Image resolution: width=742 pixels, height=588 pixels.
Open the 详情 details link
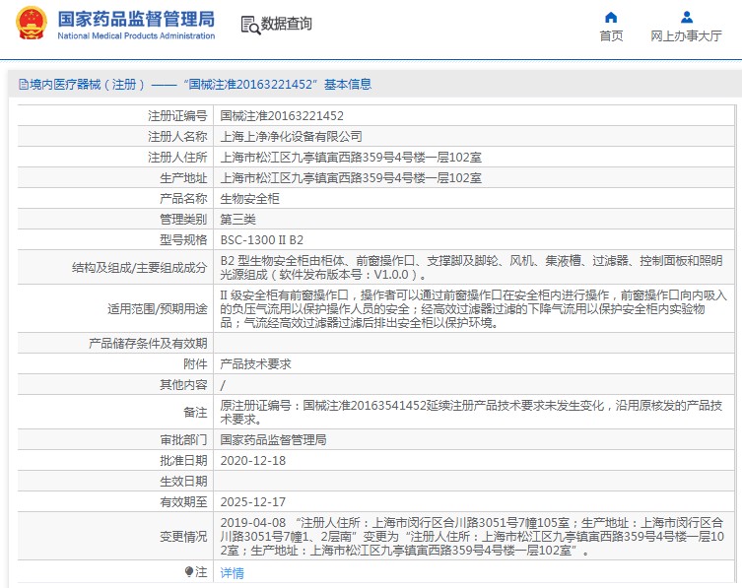click(x=232, y=572)
